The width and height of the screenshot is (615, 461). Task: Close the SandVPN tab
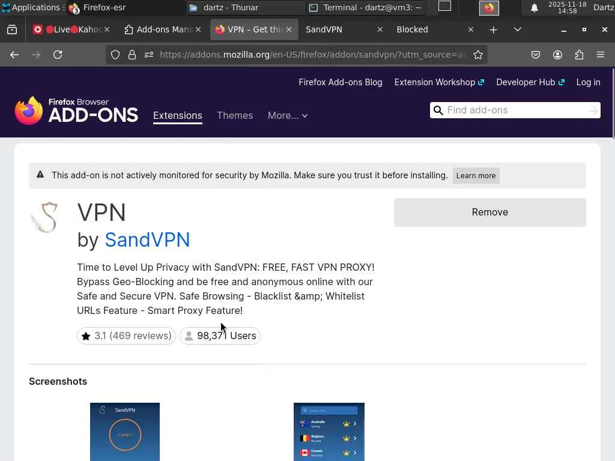[380, 30]
